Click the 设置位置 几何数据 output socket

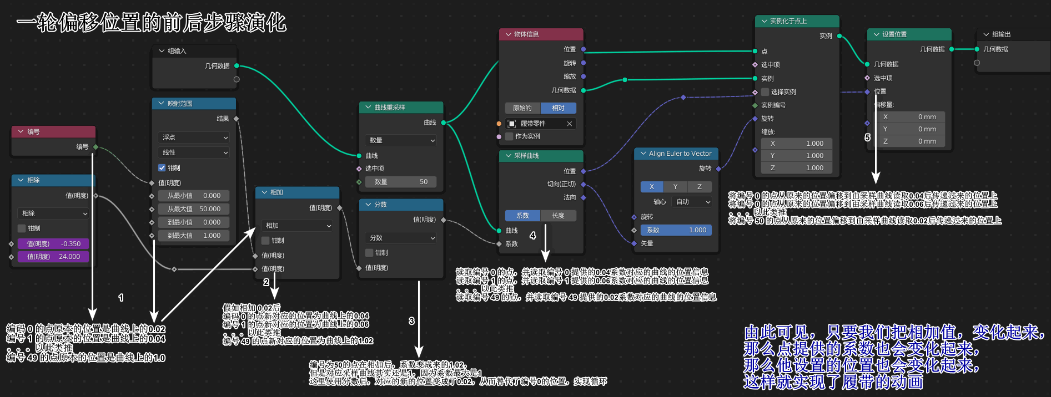click(951, 49)
